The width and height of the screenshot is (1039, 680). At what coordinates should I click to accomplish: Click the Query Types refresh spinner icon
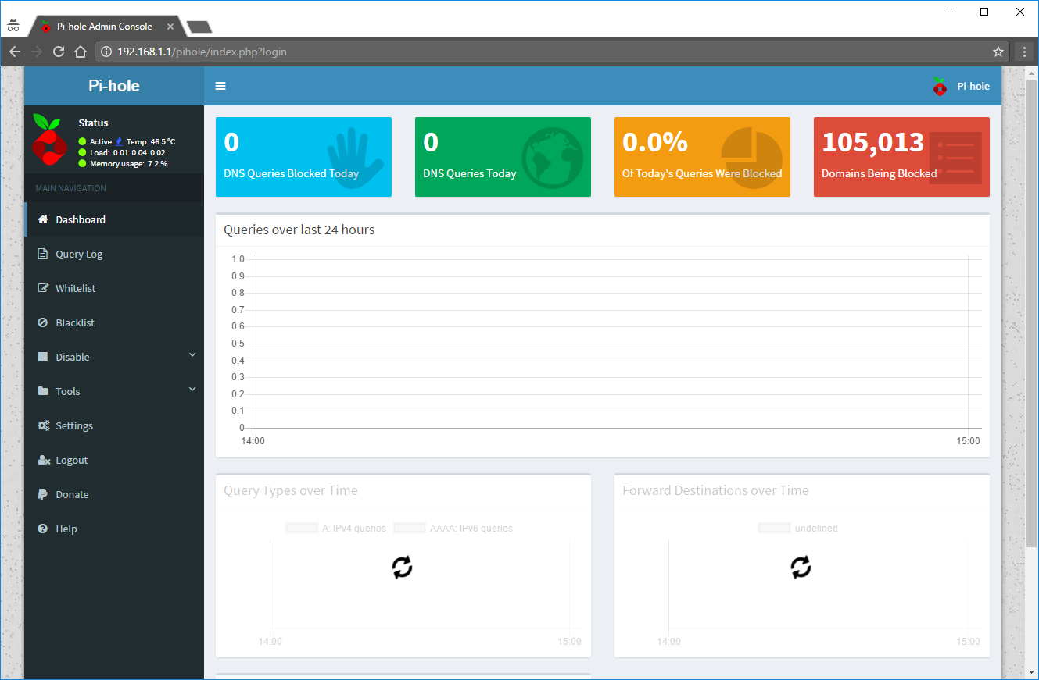point(402,568)
